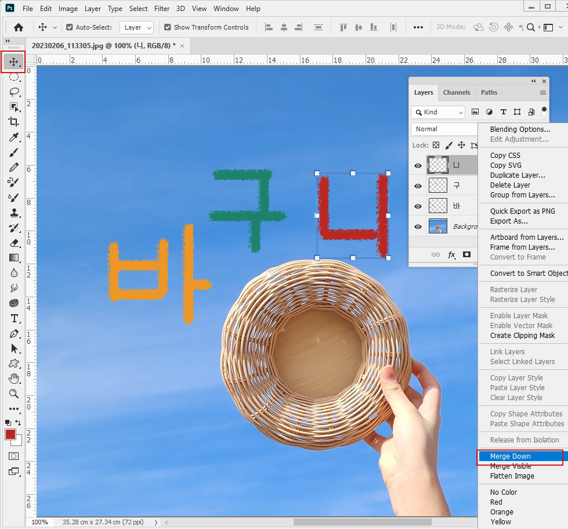The image size is (568, 529).
Task: Open more align options (three dots)
Action: [418, 27]
